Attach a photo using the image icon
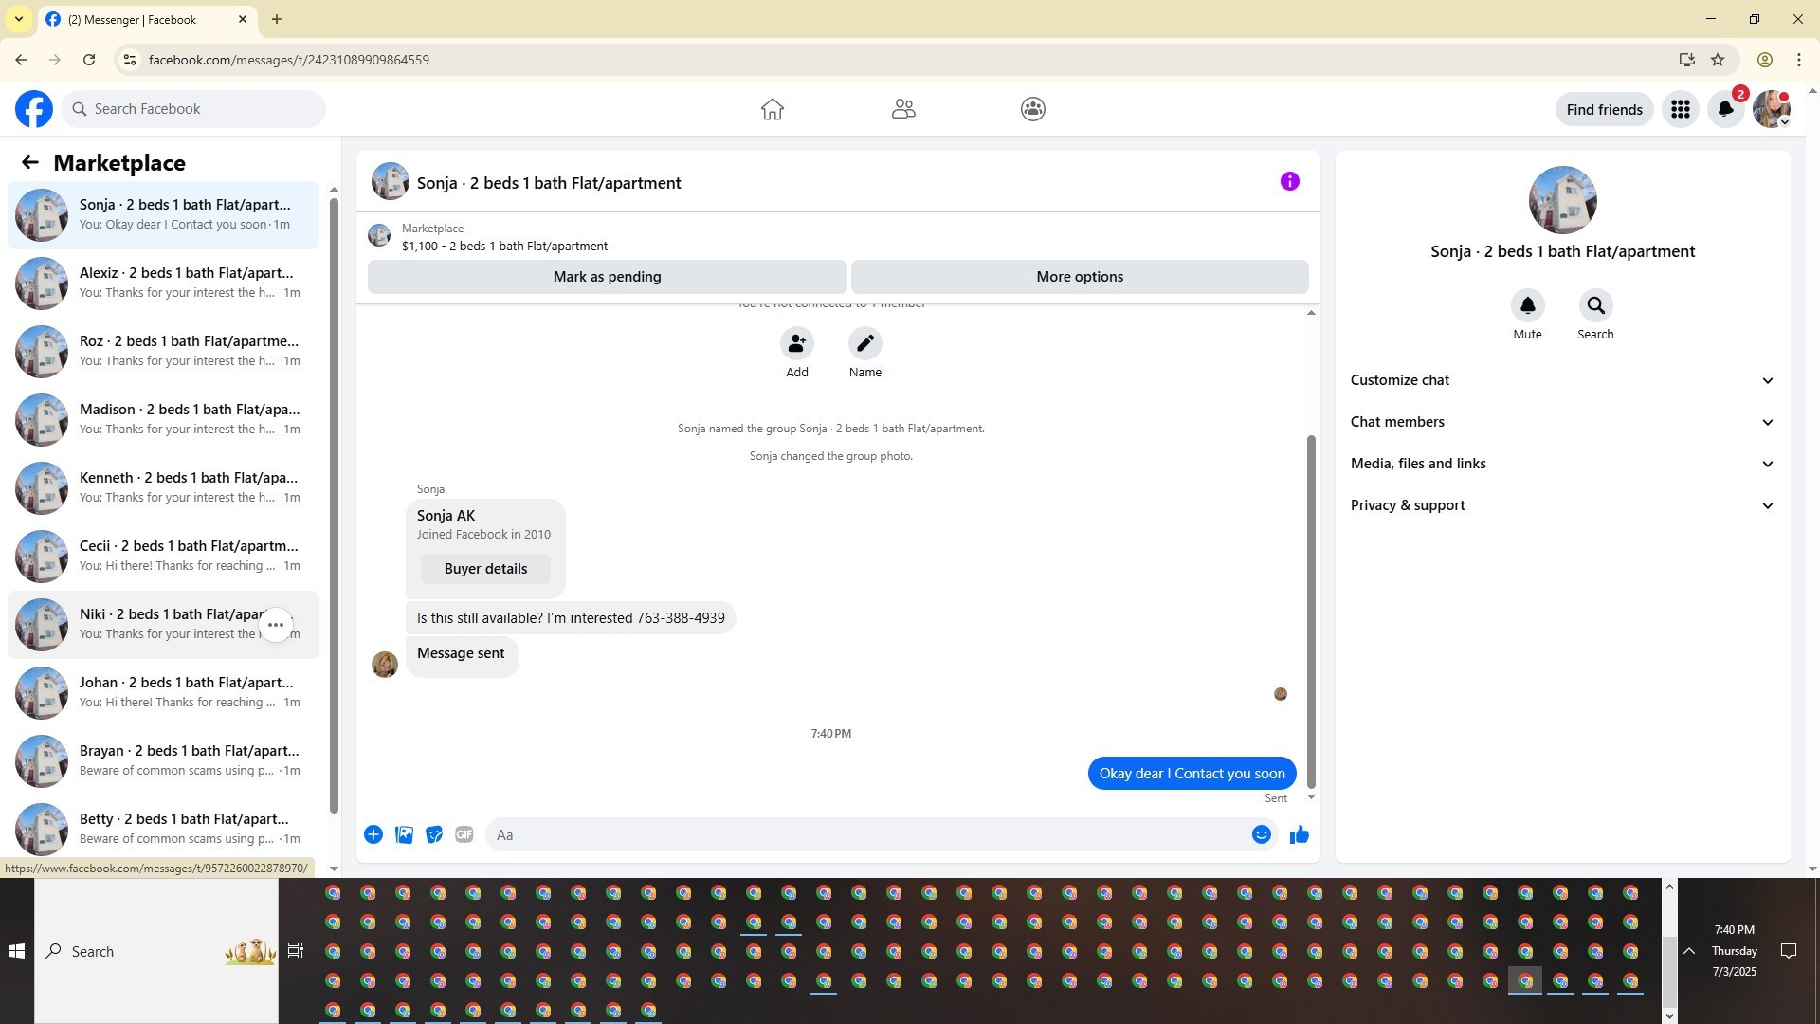Viewport: 1820px width, 1024px height. tap(404, 835)
